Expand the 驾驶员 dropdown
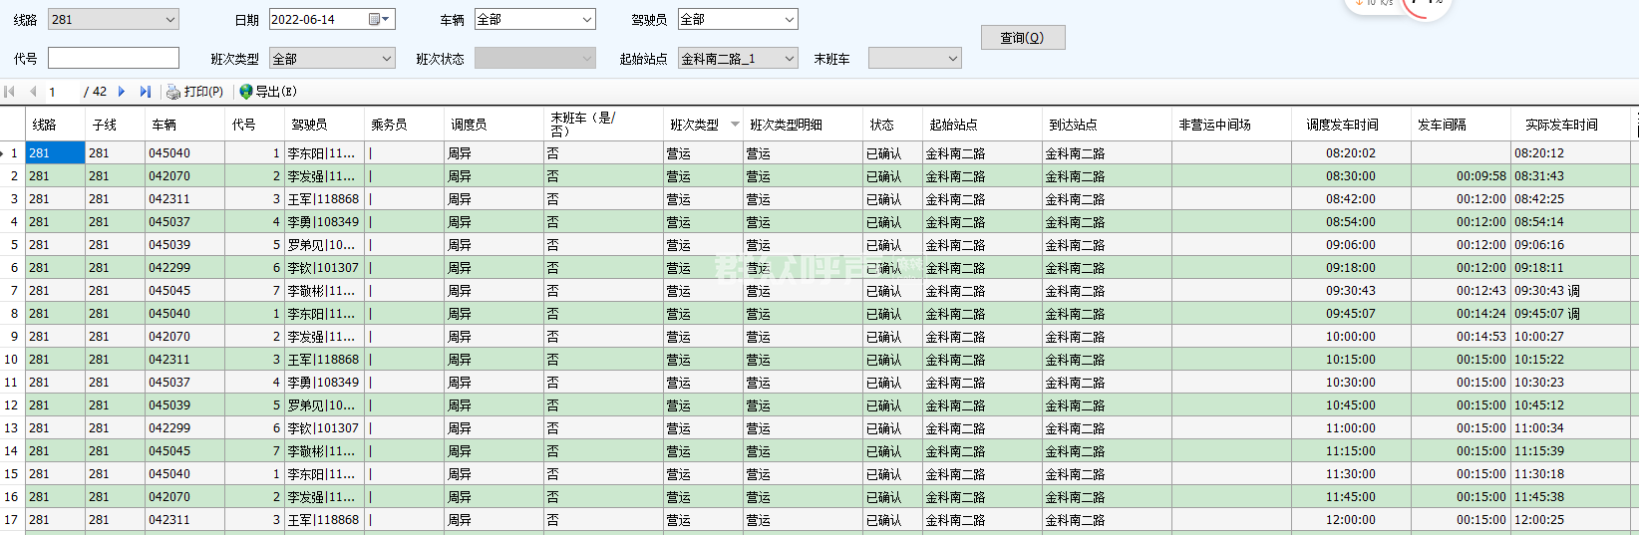1639x535 pixels. pos(789,19)
